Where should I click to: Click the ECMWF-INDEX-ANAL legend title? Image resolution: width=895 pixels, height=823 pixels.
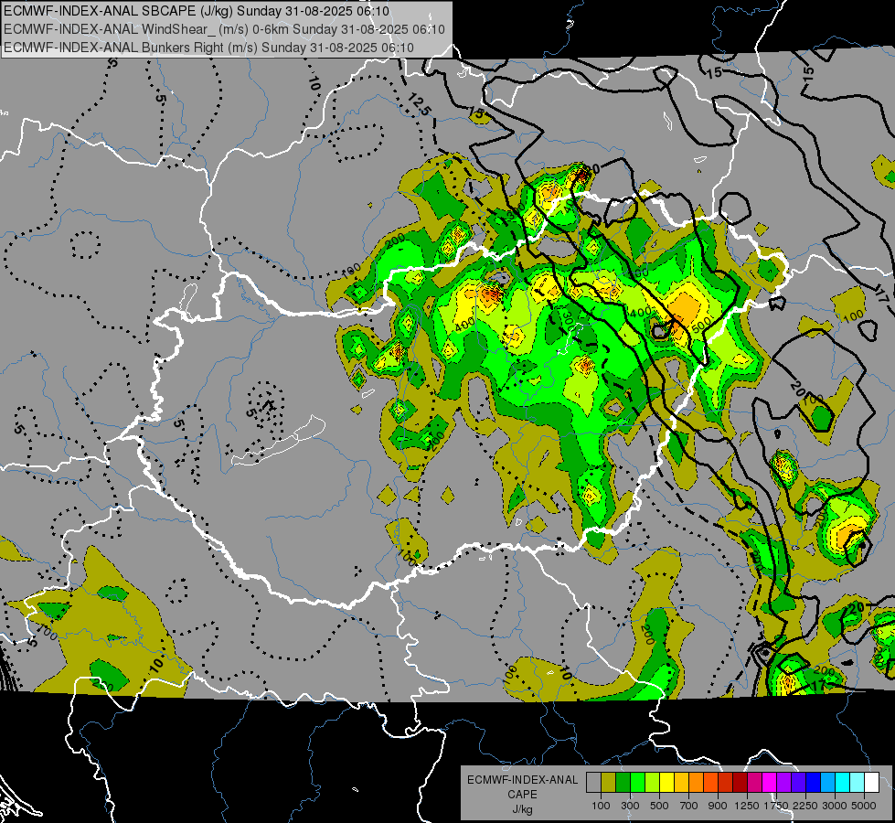[522, 780]
